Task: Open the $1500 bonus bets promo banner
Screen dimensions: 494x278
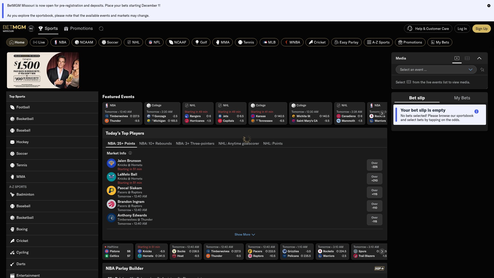Action: 43,70
